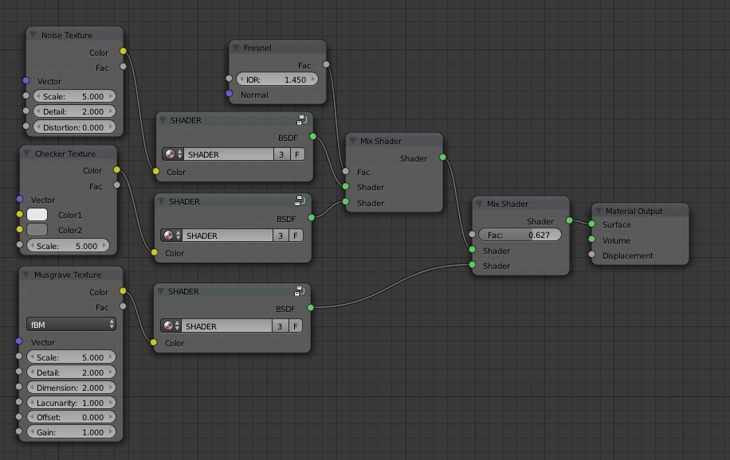Collapse the Mix Shader node connected to Fresnel

(x=352, y=140)
